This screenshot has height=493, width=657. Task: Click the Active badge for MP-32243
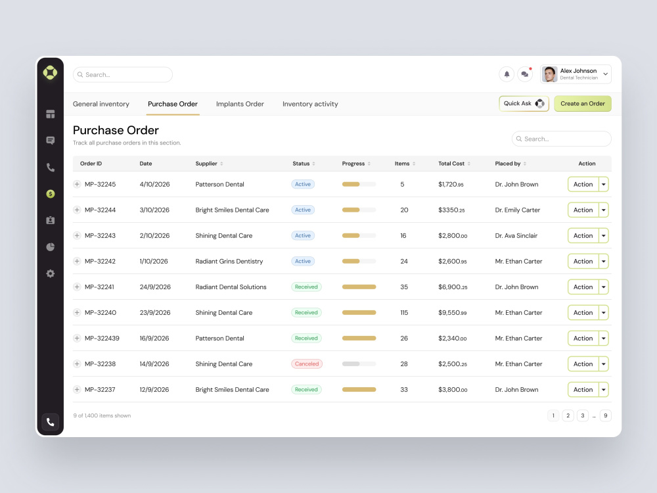tap(302, 235)
